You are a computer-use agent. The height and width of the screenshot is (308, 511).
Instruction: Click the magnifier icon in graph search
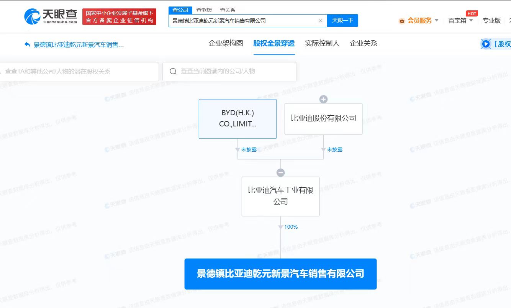[173, 71]
